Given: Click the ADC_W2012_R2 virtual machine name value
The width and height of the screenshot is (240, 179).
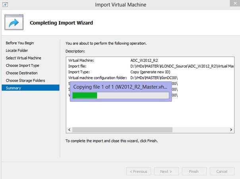Looking at the screenshot, I should point(144,61).
